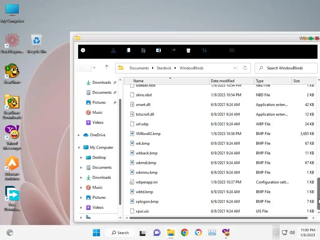This screenshot has width=320, height=240.
Task: Open Adaware Antivirus desktop shortcut
Action: pos(12,168)
